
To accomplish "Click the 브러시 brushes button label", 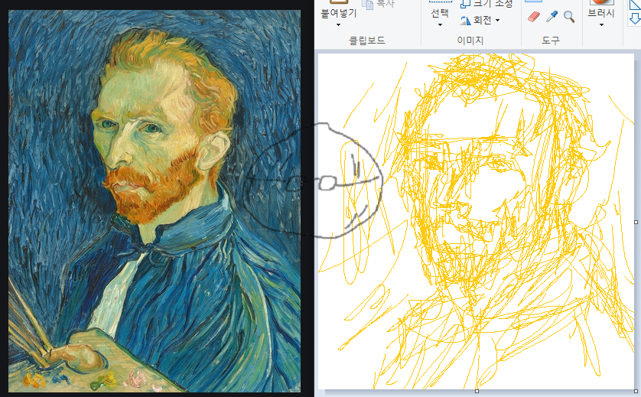I will tap(601, 13).
